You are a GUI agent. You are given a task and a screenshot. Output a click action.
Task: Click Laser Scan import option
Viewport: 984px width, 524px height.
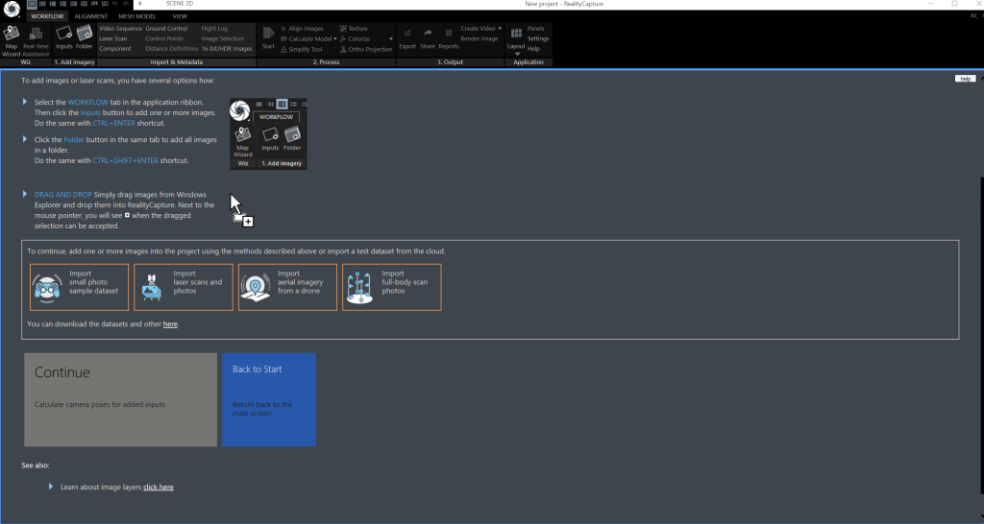pyautogui.click(x=113, y=38)
